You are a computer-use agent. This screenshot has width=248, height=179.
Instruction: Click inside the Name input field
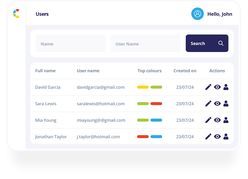click(x=71, y=43)
